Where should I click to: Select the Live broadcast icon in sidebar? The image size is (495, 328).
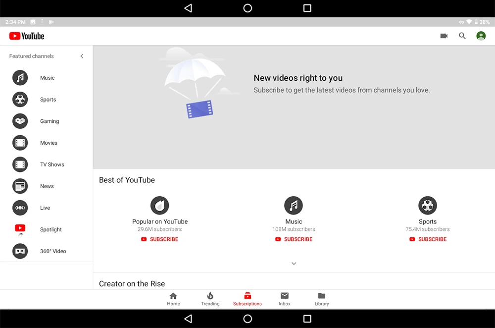pyautogui.click(x=20, y=208)
